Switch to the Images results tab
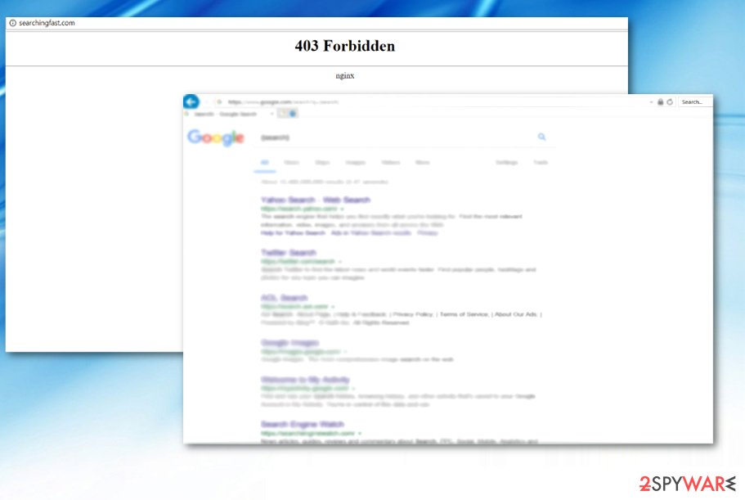 (356, 163)
